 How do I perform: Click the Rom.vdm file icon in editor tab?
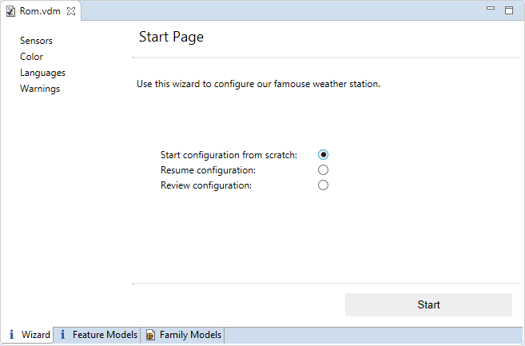point(11,11)
